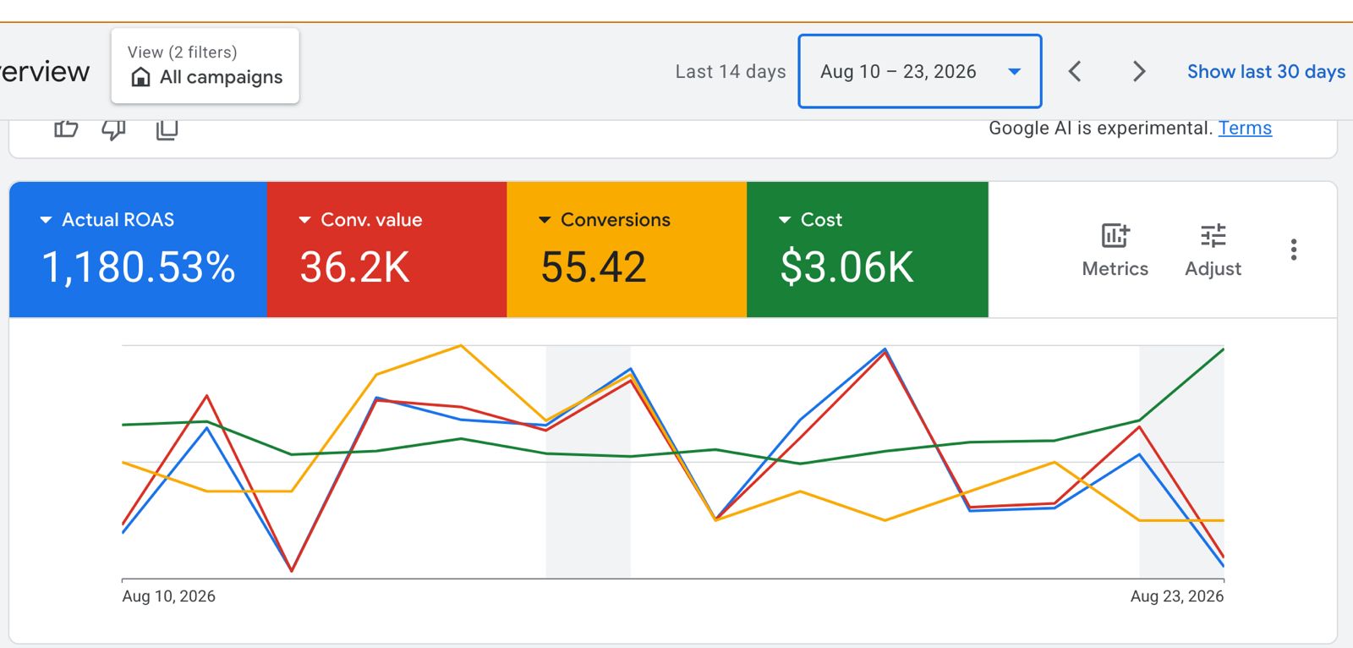Click the Last 14 days label
This screenshot has width=1353, height=648.
731,72
